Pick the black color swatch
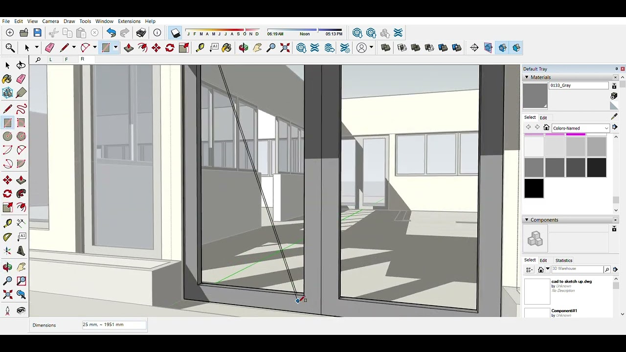The height and width of the screenshot is (352, 626). (534, 188)
